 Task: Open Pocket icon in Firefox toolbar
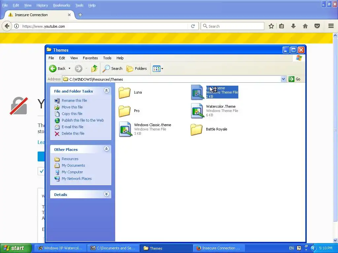pos(317,26)
